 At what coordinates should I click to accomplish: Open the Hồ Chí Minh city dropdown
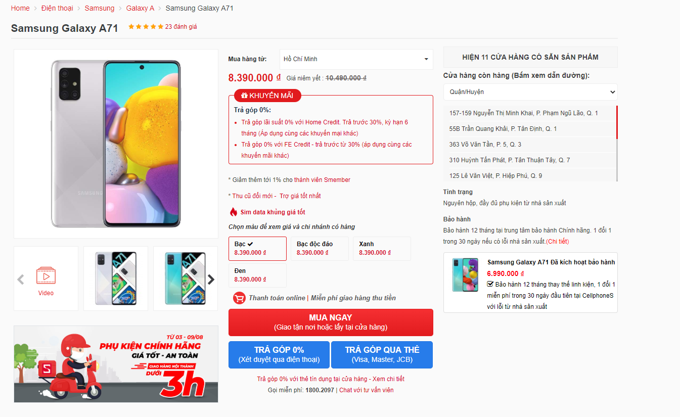pos(356,59)
